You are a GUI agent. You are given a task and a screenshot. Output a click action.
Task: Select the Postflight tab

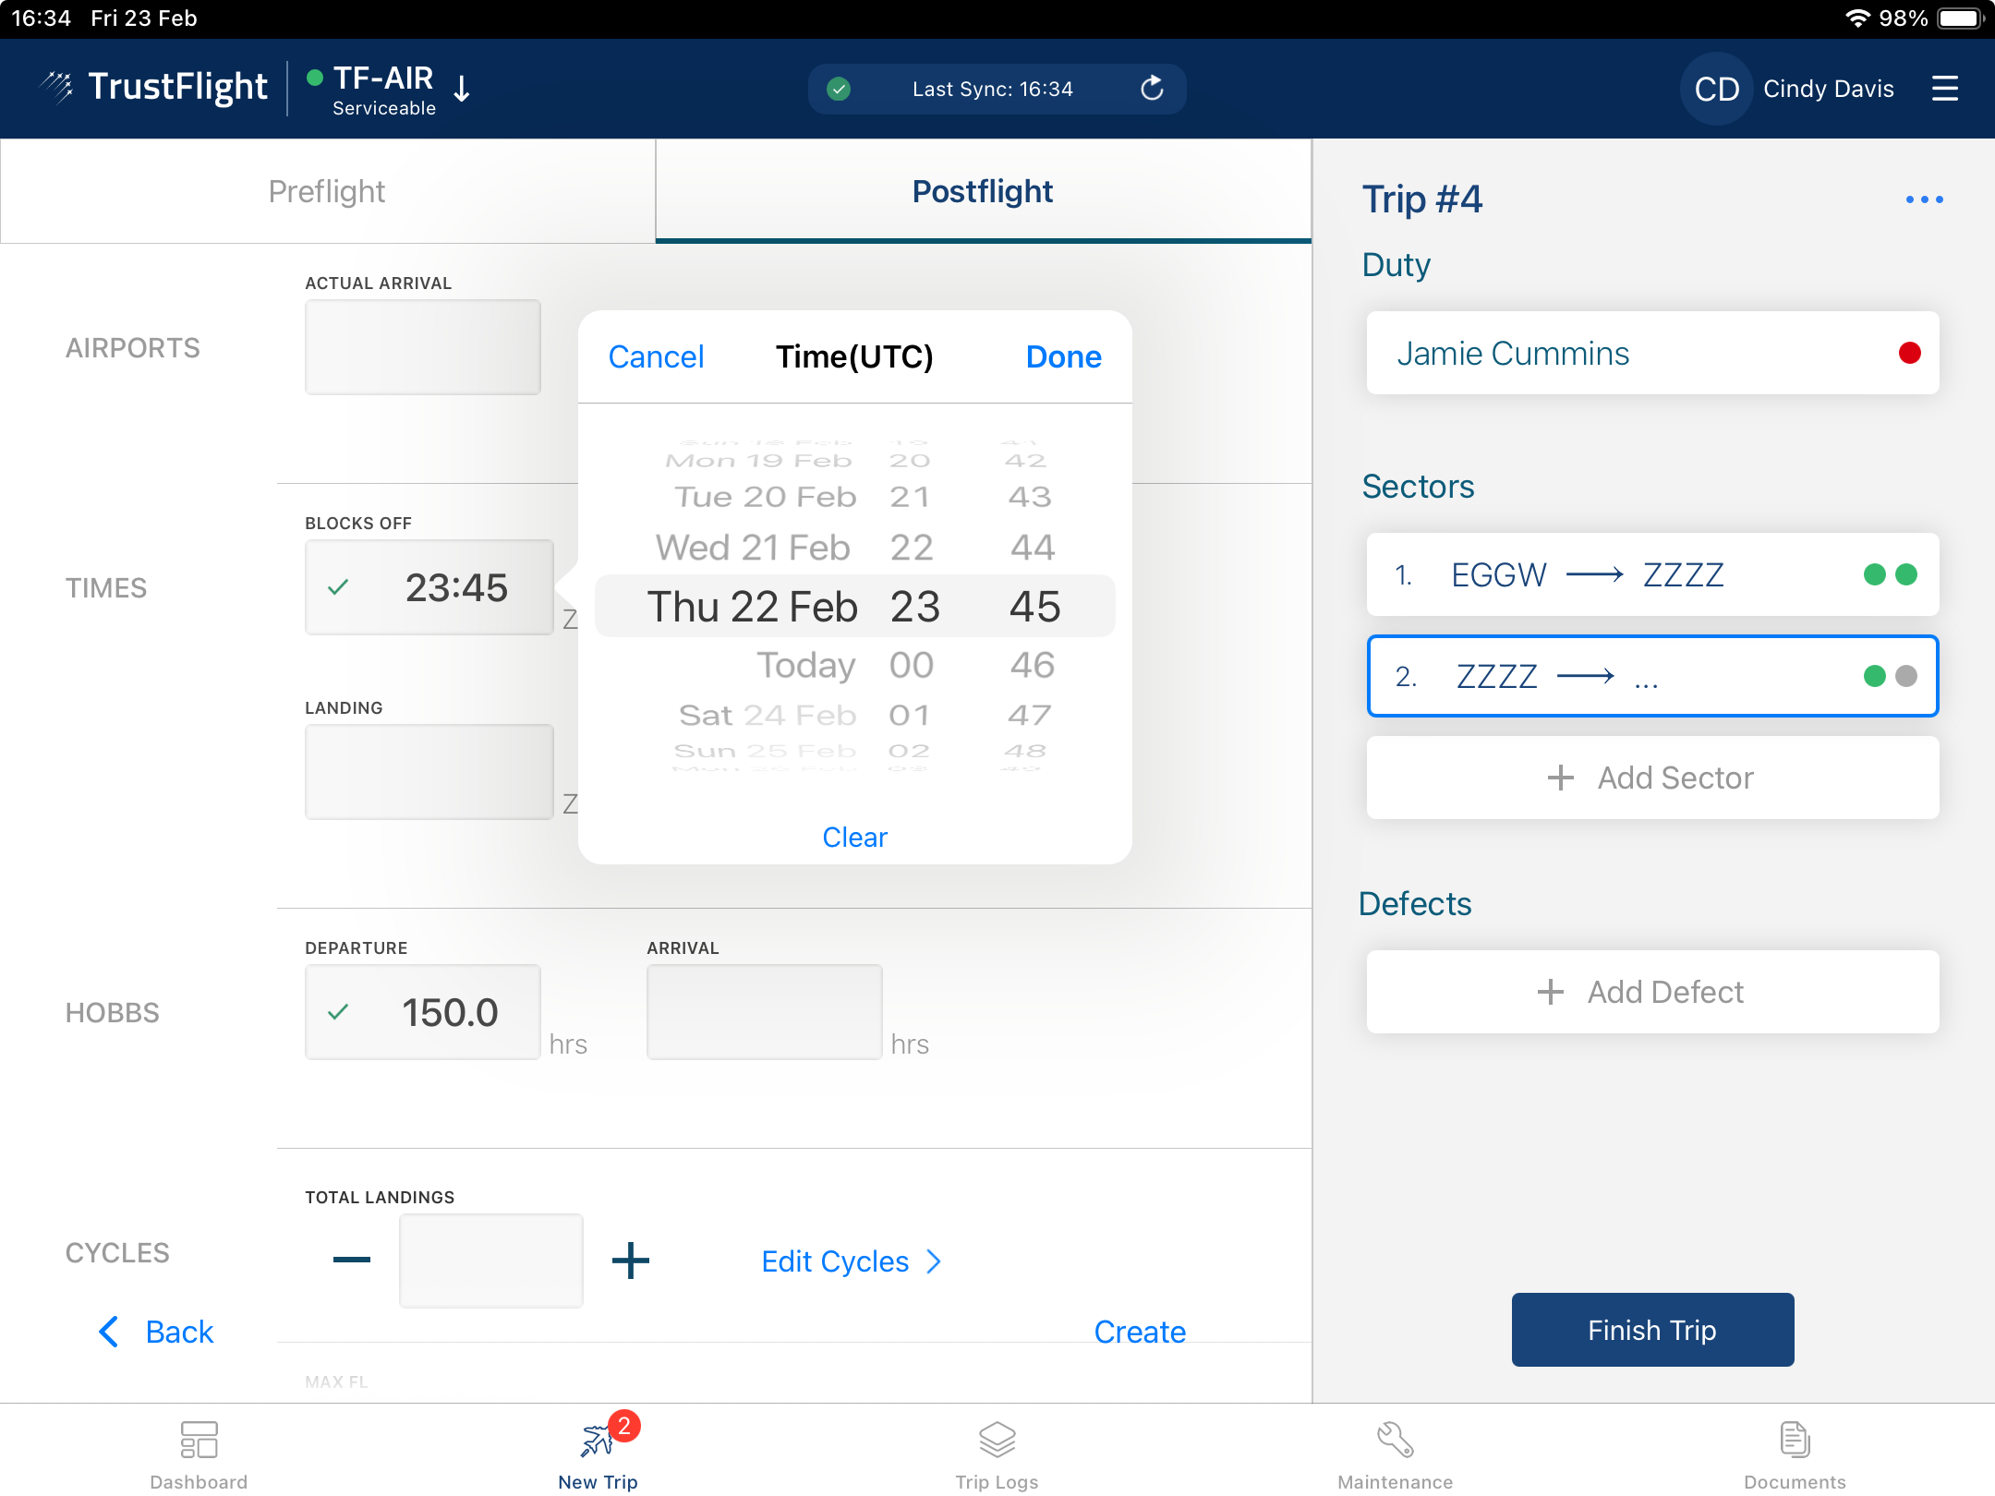click(x=983, y=191)
